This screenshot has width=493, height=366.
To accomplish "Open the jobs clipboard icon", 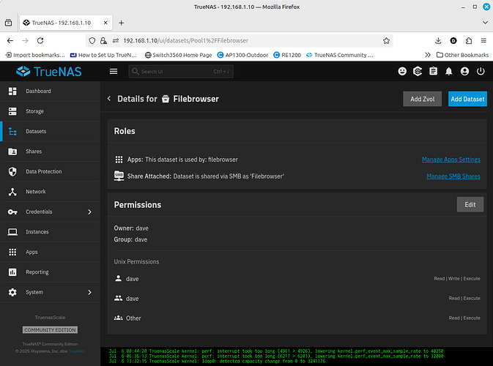I will tap(433, 72).
